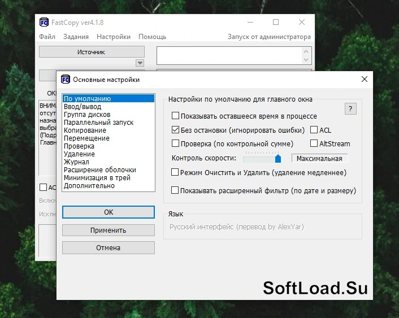This screenshot has width=399, height=318.
Task: Open help with the question mark button
Action: 350,109
